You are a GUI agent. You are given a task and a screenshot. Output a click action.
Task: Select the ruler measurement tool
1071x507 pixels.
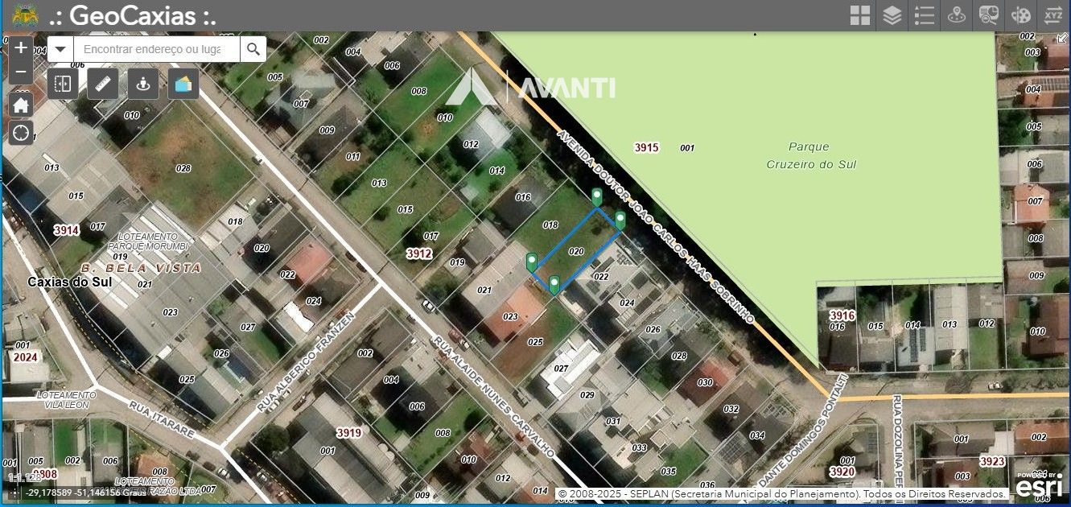103,84
